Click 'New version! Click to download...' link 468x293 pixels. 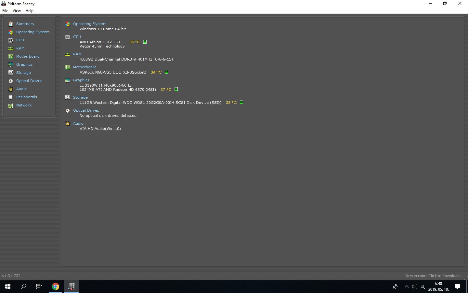434,276
